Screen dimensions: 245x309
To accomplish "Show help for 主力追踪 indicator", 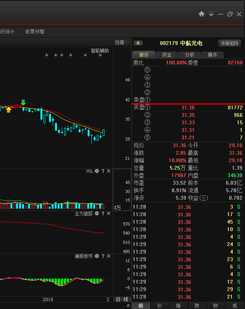I will coord(103,213).
